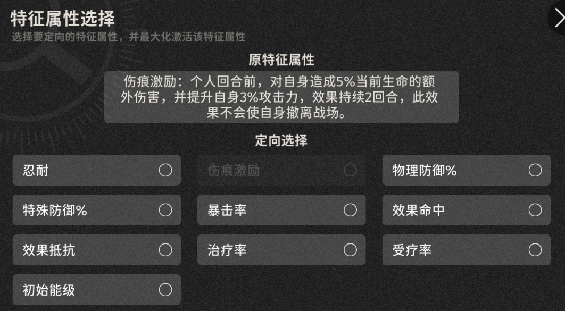565x311 pixels.
Task: Pick the 效果命中 option row
Action: [466, 210]
